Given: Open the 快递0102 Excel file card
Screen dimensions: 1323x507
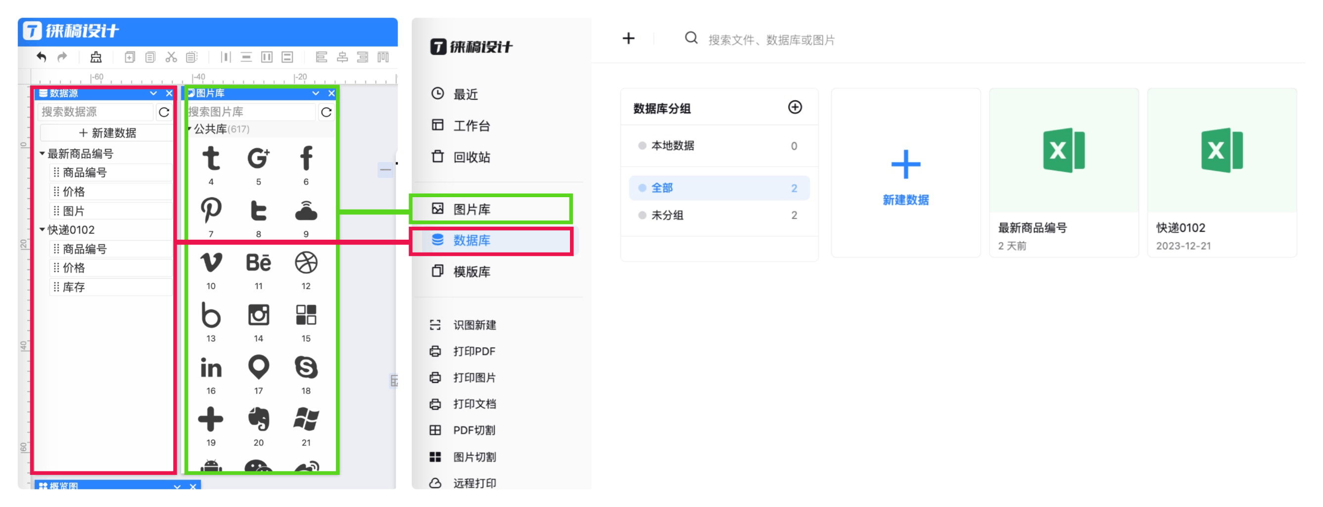Looking at the screenshot, I should 1222,173.
